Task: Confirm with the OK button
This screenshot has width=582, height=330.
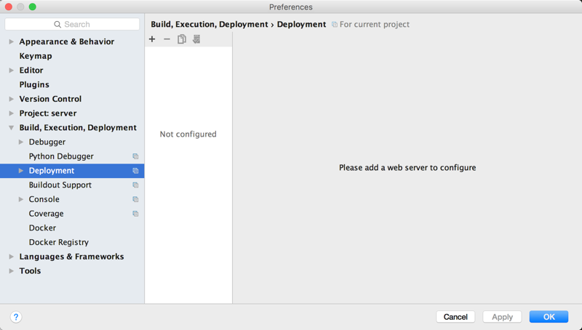Action: coord(549,317)
